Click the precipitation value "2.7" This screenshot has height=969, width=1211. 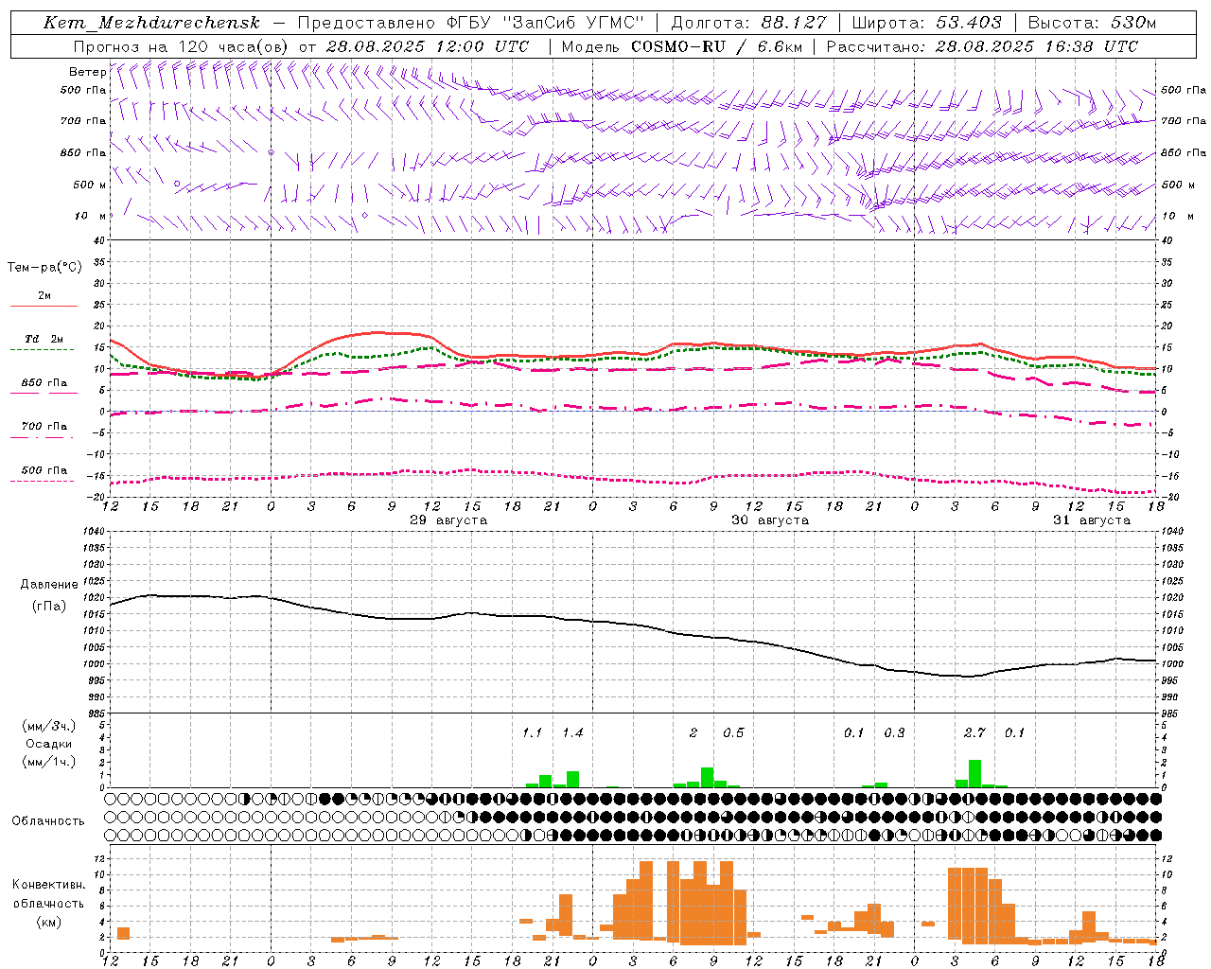[974, 732]
